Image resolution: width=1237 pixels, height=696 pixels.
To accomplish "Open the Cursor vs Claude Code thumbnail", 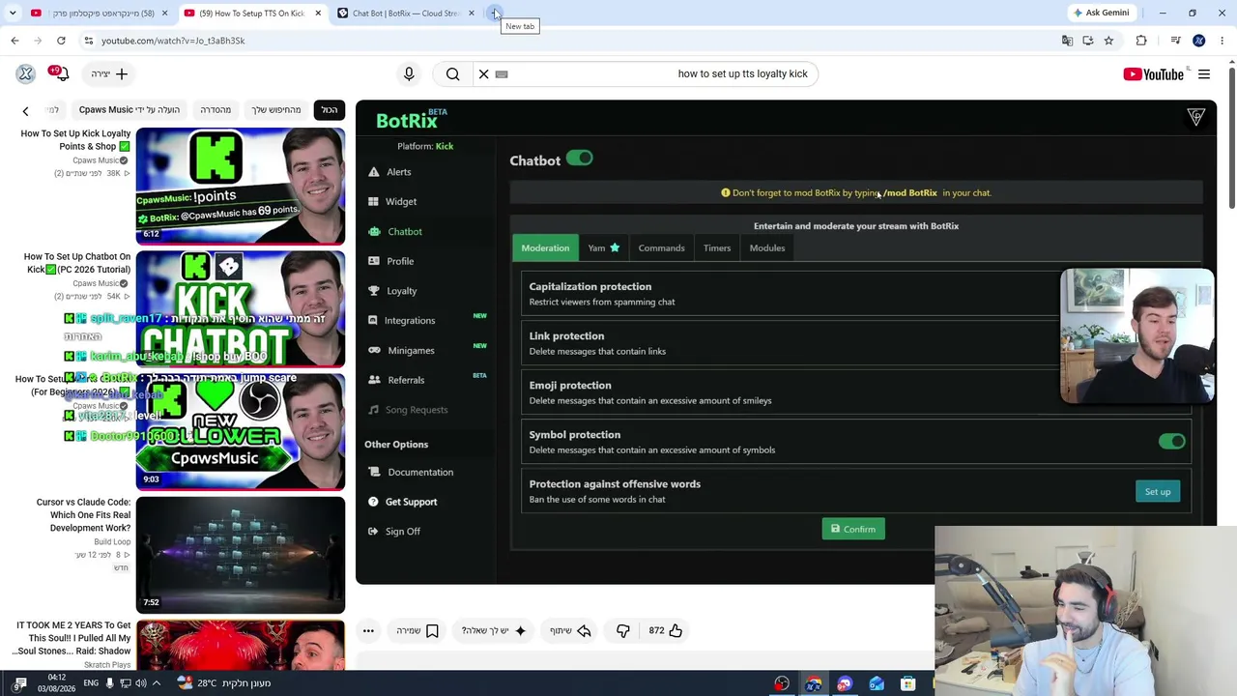I will 241,554.
